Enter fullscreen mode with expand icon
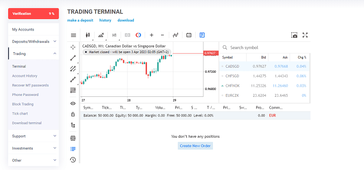Screen dimensions: 364x170 coord(305,35)
